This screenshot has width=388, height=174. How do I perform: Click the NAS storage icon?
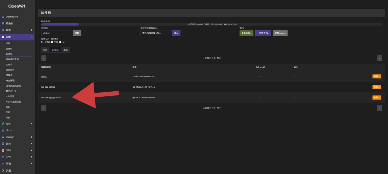[3, 150]
